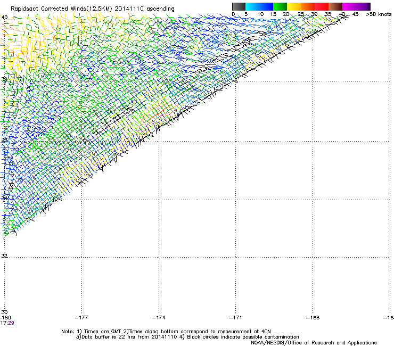
Task: Click the gray 0-5 knots color segment
Action: [x=239, y=6]
